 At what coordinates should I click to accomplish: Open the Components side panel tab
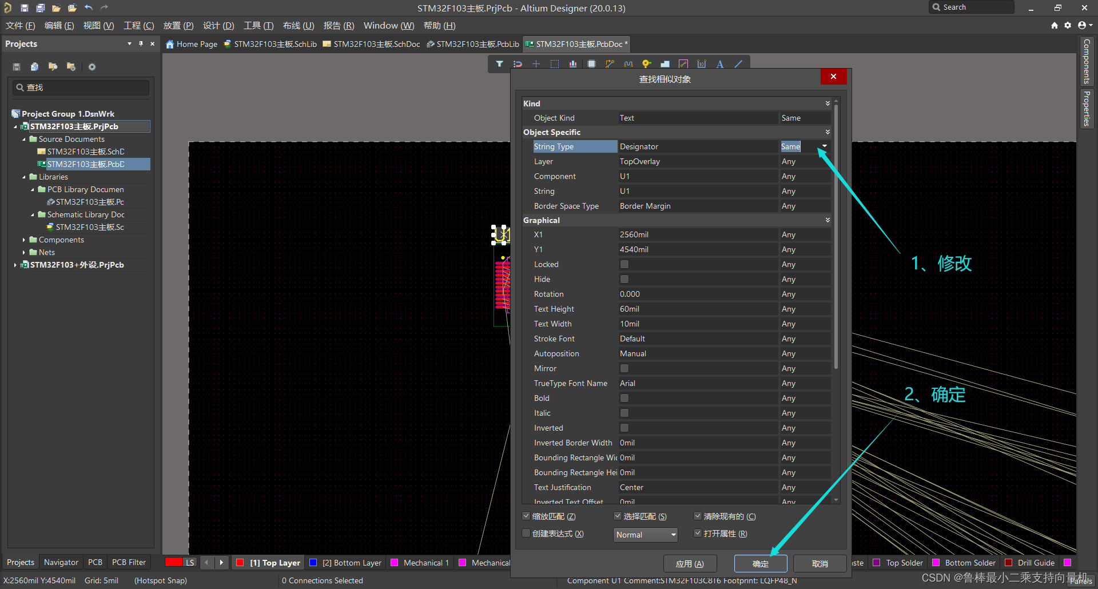[x=1087, y=61]
